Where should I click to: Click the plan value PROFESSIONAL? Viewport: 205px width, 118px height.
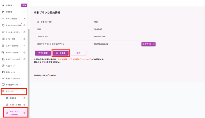(x=101, y=44)
